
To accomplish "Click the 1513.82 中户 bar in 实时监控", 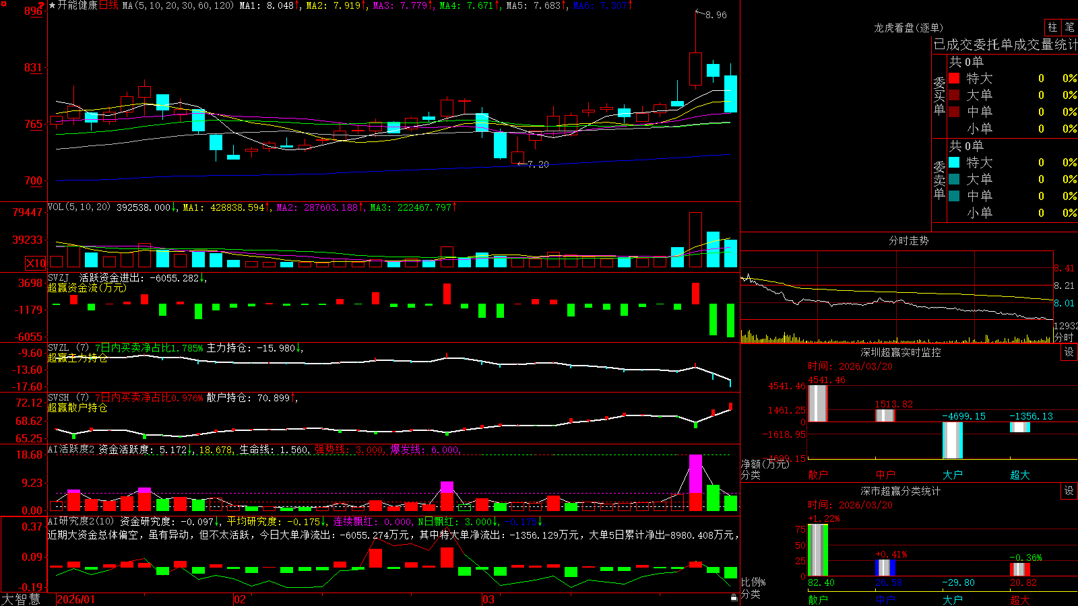I will click(x=885, y=415).
